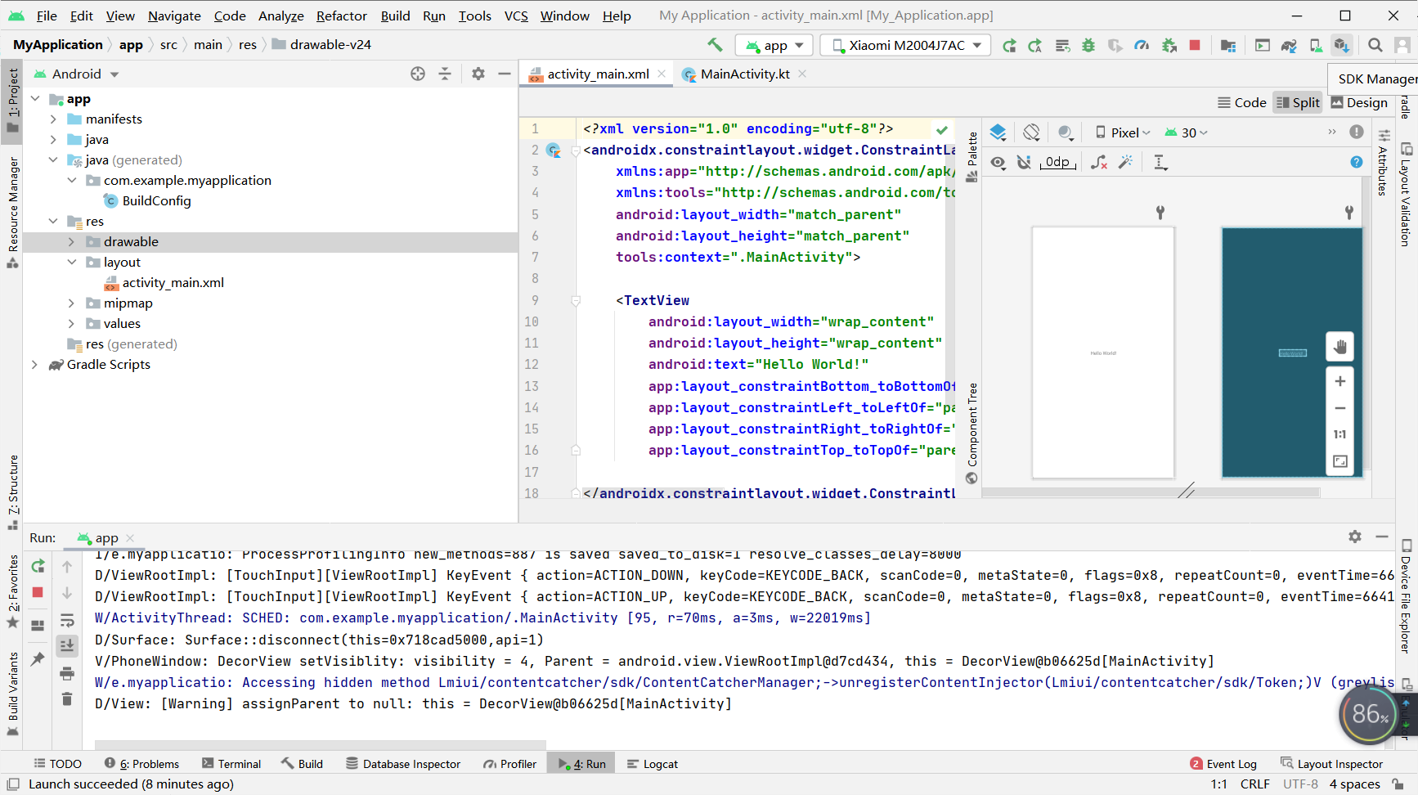Switch the editor to Design mode
This screenshot has height=795, width=1418.
click(1361, 102)
